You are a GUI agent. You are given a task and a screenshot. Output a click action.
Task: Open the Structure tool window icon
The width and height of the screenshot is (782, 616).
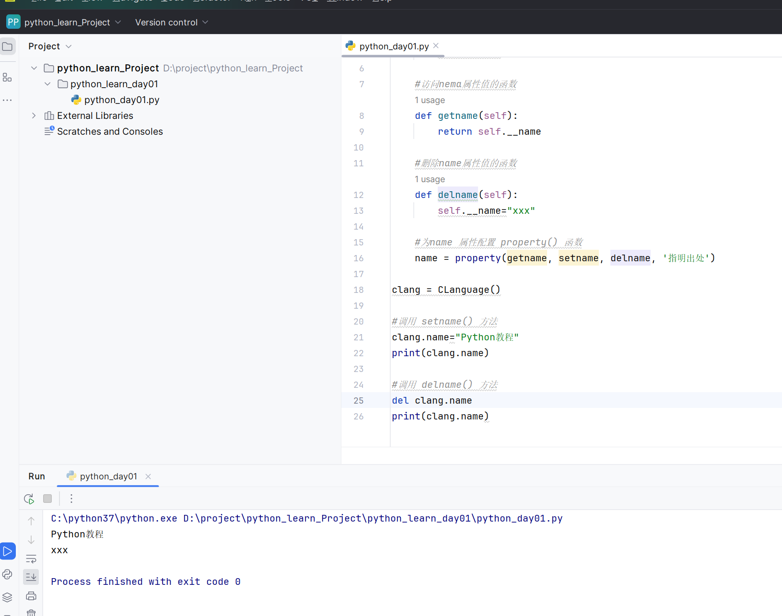7,78
